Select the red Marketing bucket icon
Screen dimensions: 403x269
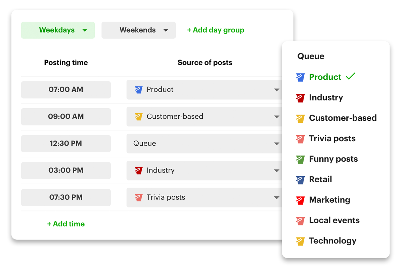(x=301, y=200)
